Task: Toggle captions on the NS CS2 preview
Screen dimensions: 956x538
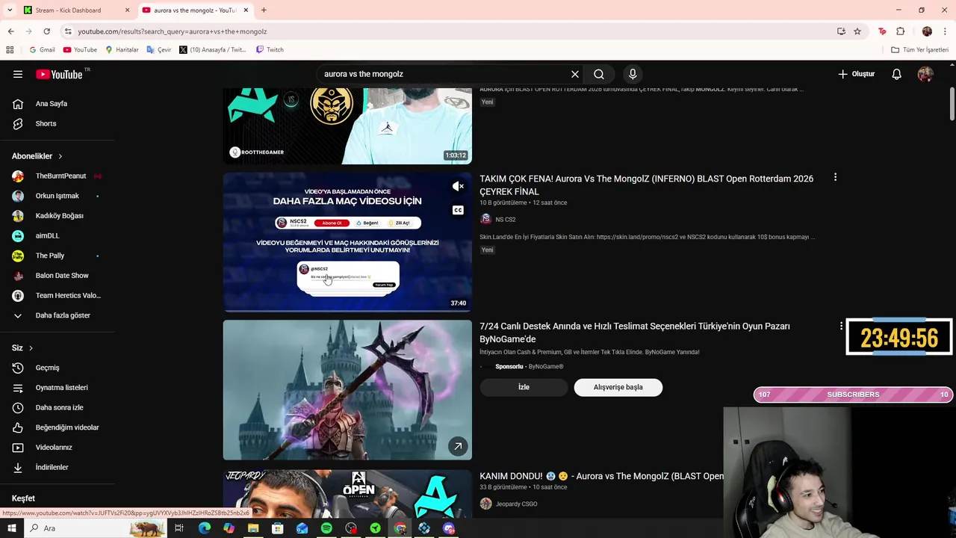Action: point(458,210)
